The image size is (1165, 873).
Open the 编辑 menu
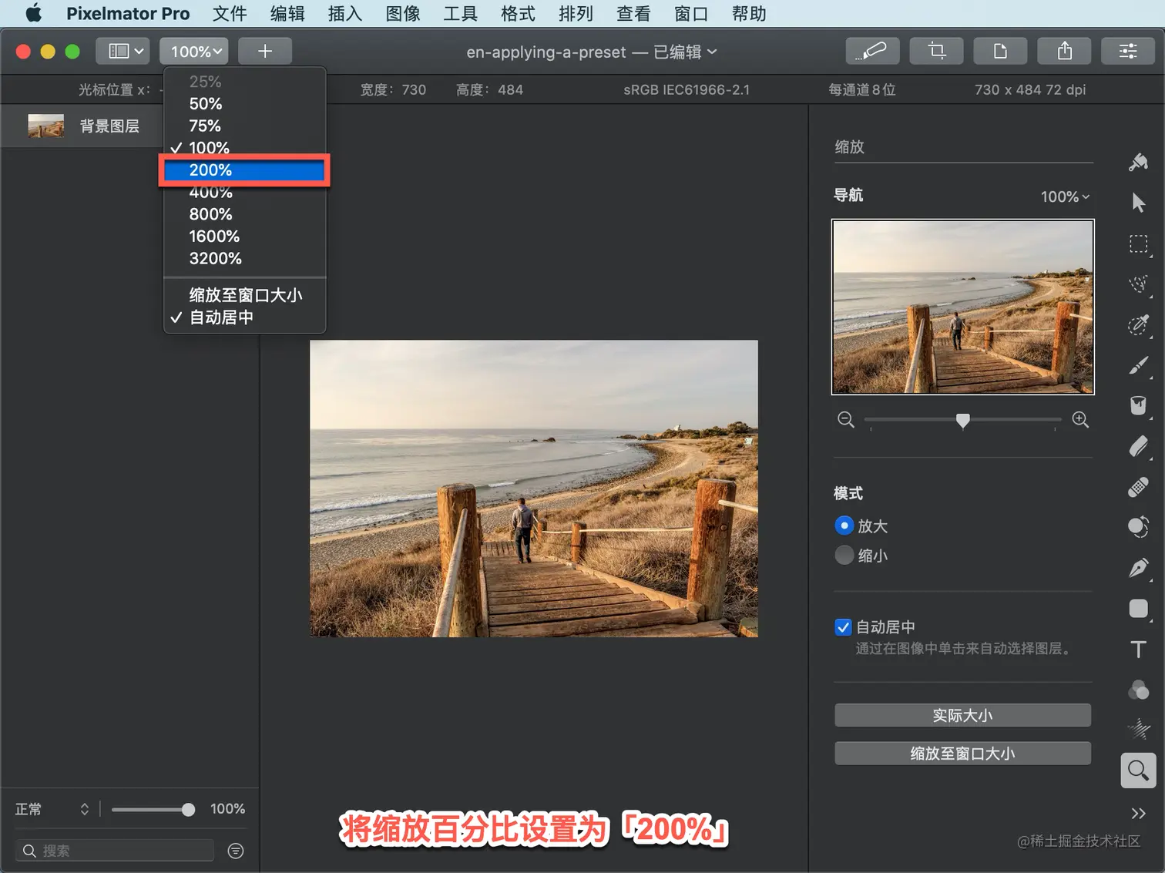click(x=287, y=13)
